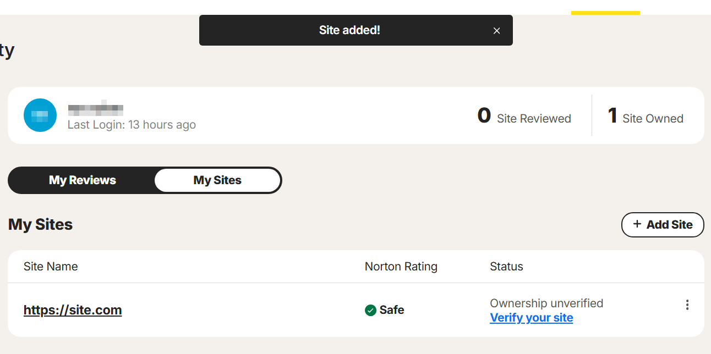The image size is (711, 354).
Task: Click the 1 Site Owned counter
Action: pos(646,116)
